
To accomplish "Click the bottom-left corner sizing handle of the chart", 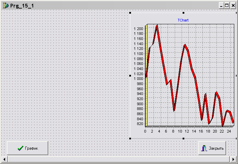I will tap(130, 138).
